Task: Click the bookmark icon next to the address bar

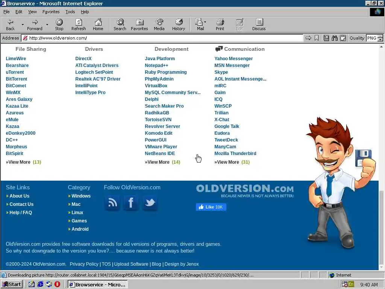Action: (317, 38)
